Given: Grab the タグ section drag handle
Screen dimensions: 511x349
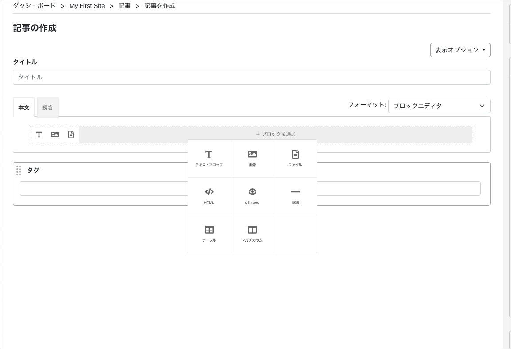Looking at the screenshot, I should [x=19, y=171].
